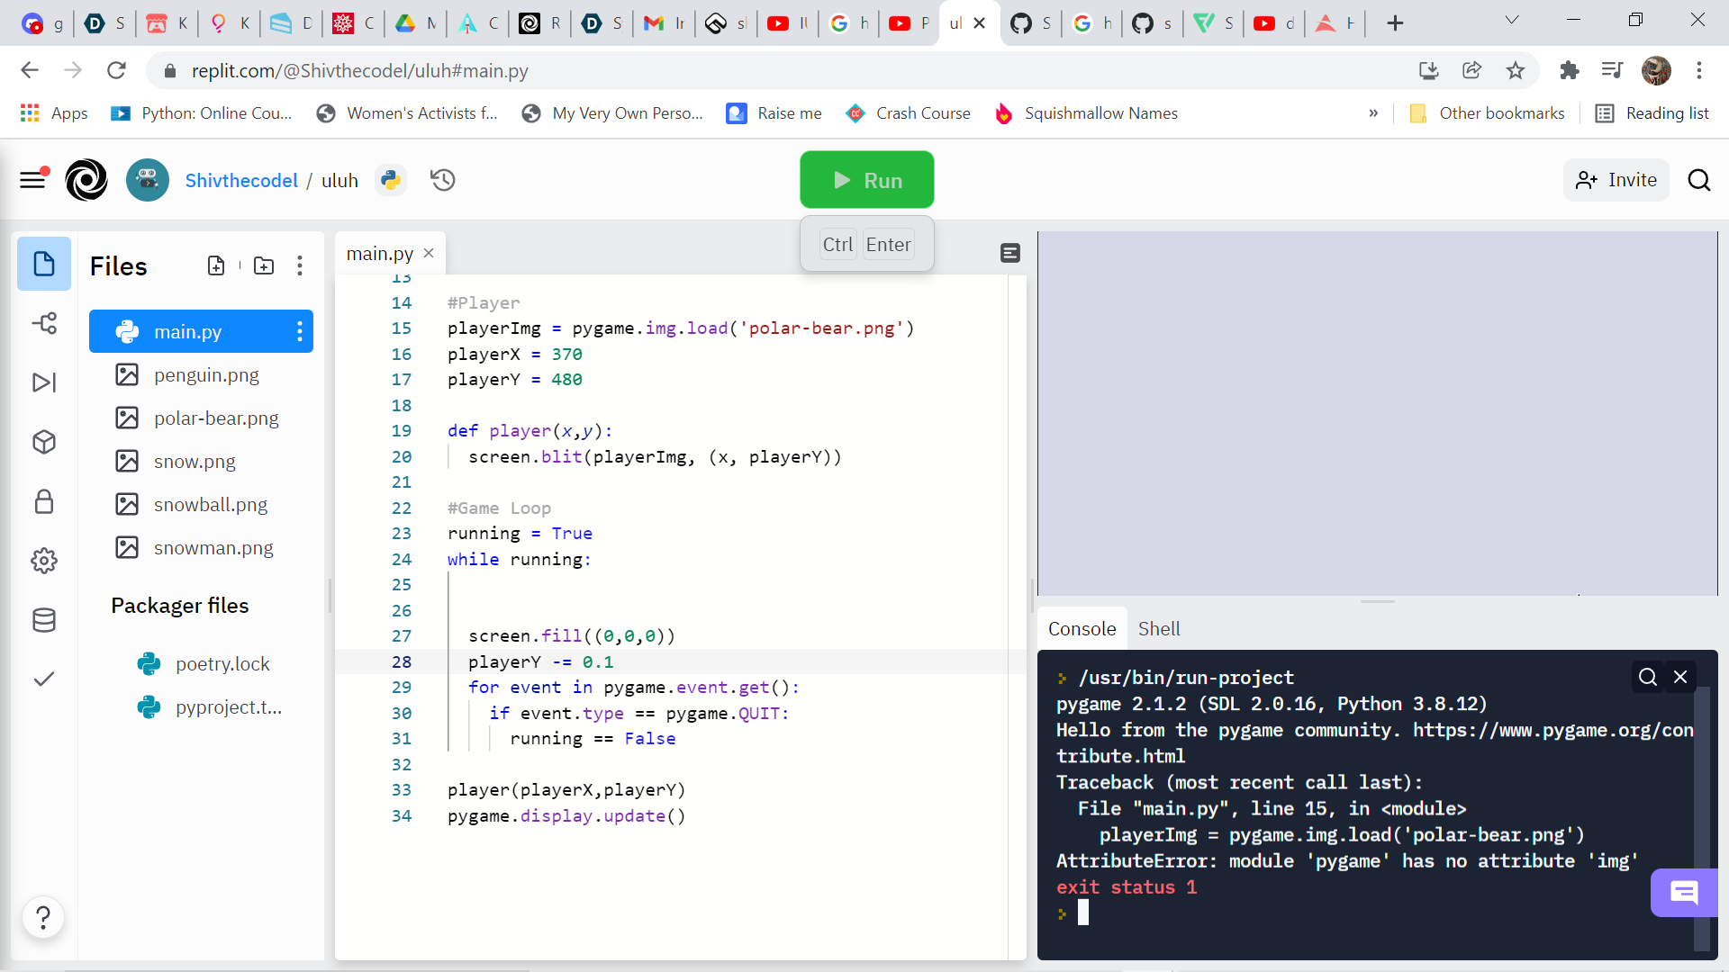Open workspace search with the magnifier icon

1699,180
